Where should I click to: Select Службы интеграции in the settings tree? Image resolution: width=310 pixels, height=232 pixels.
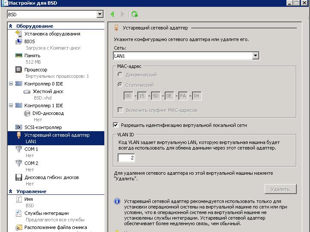point(46,213)
